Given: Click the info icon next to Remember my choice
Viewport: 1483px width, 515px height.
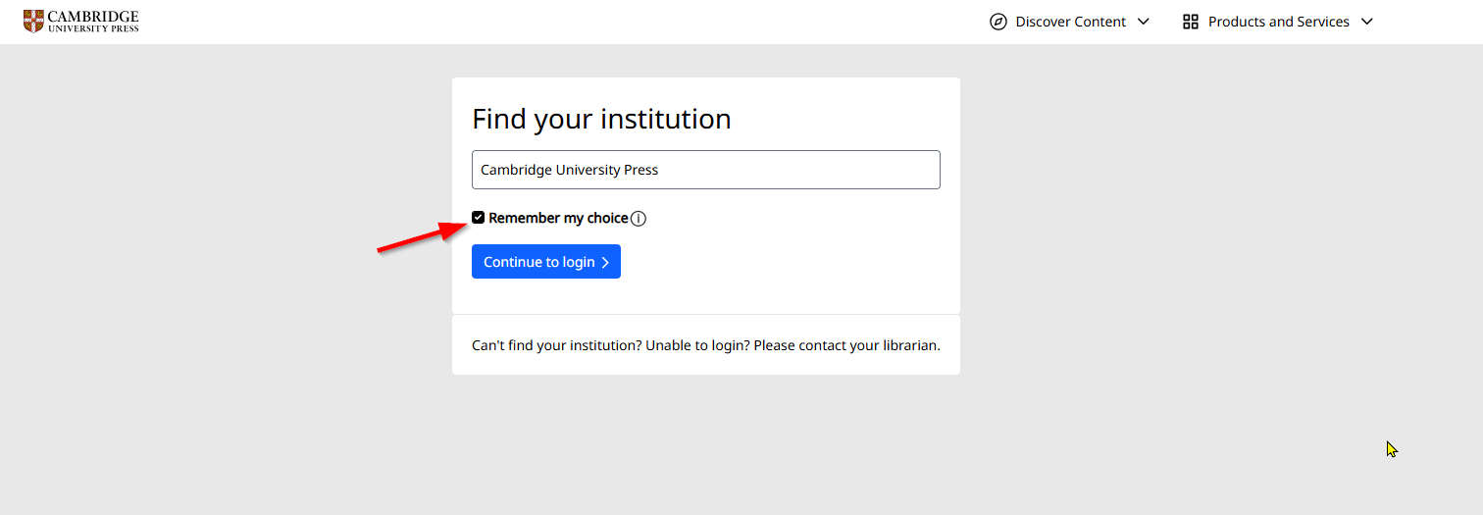Looking at the screenshot, I should click(x=639, y=219).
